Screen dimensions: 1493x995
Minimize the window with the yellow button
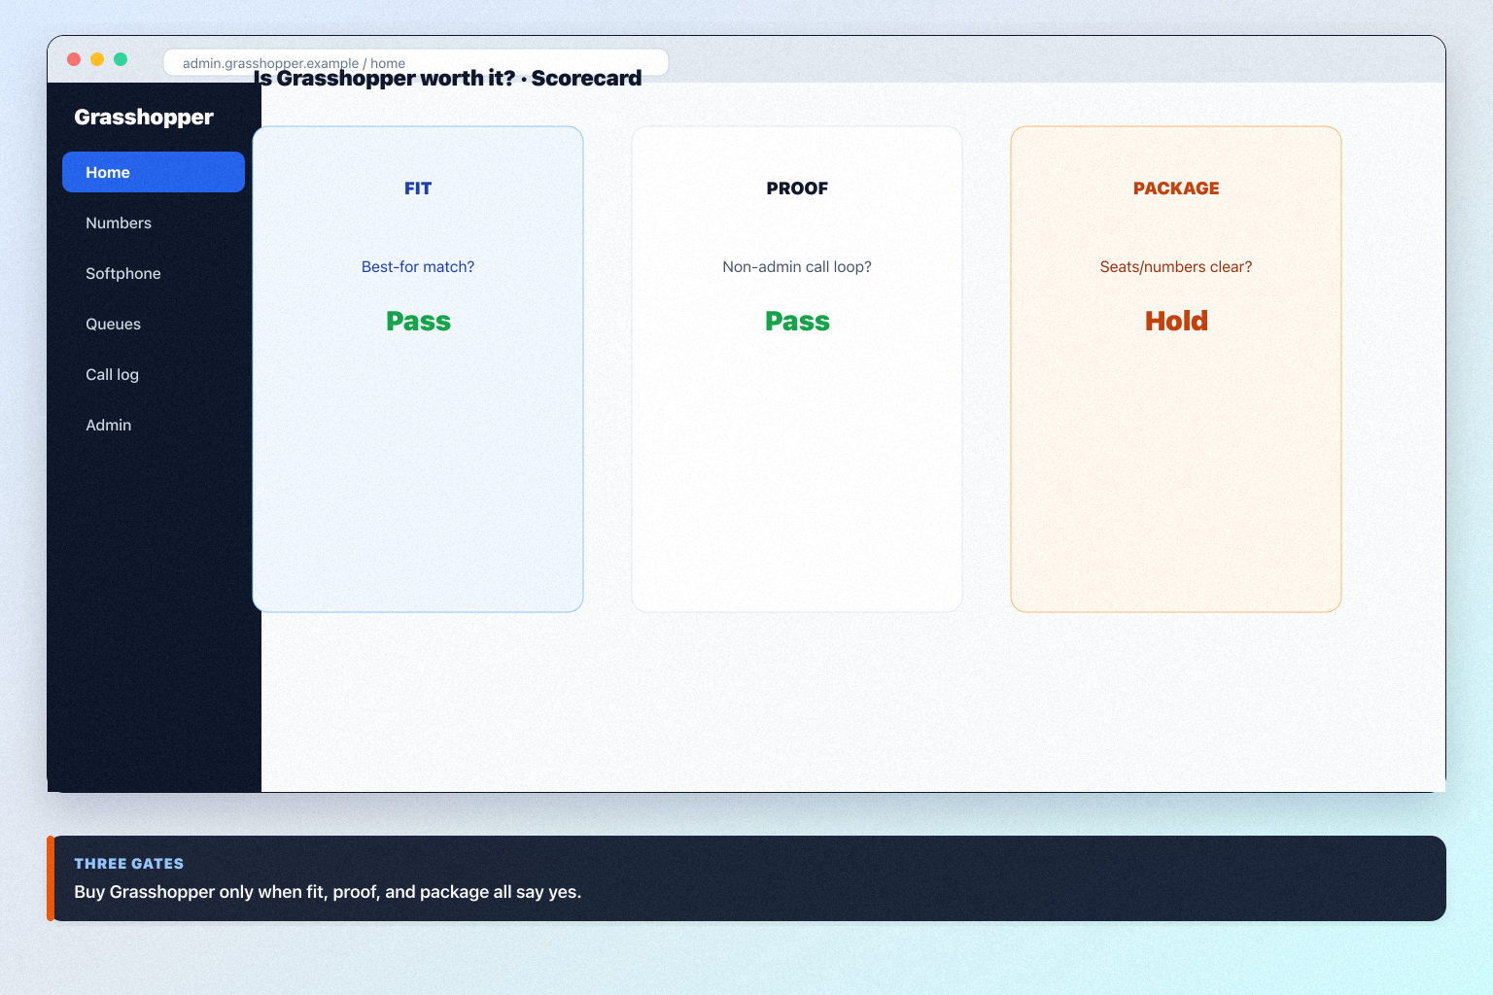click(x=97, y=59)
